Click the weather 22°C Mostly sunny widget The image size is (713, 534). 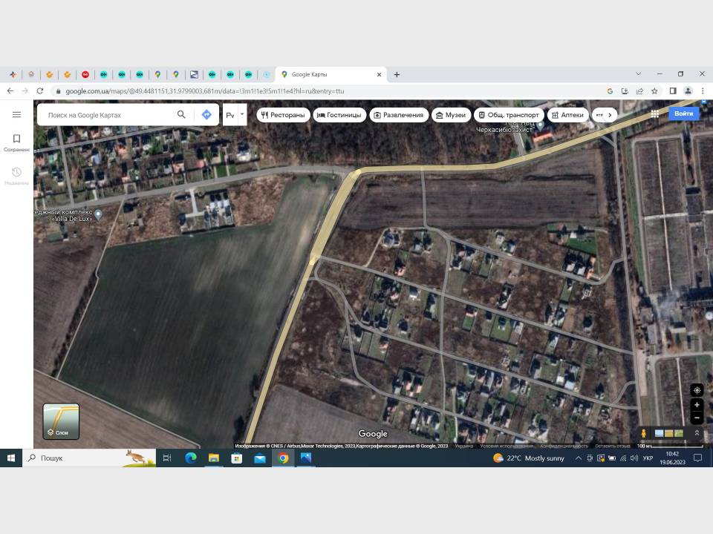pos(528,458)
